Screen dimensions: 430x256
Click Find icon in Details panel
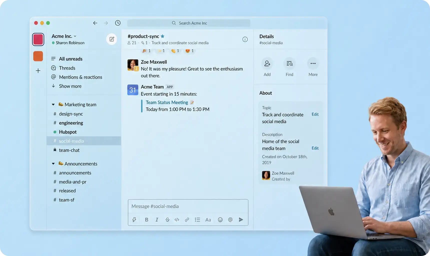pyautogui.click(x=289, y=64)
